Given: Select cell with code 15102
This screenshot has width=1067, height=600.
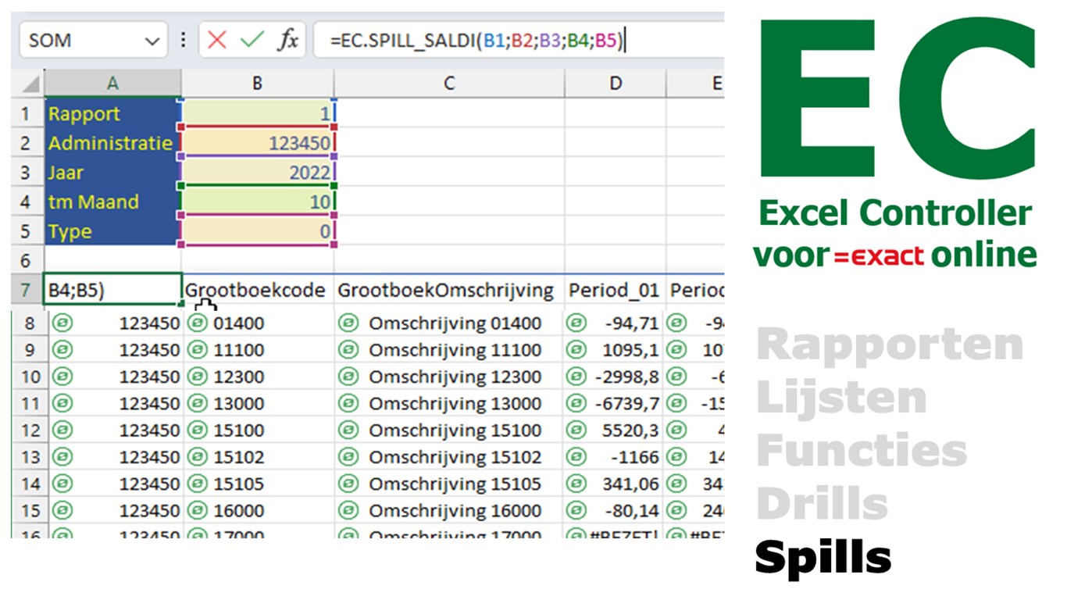Looking at the screenshot, I should coord(257,456).
